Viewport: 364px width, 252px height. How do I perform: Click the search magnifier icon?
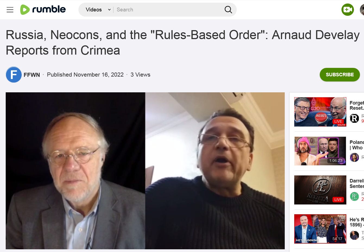228,10
